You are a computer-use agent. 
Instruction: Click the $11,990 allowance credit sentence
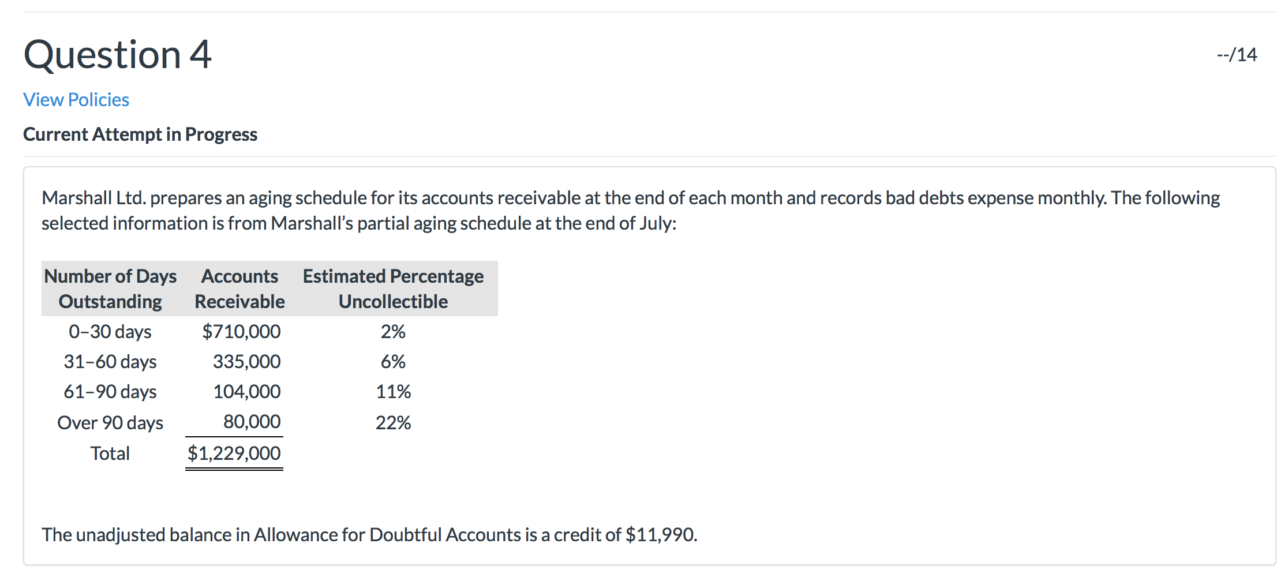[x=369, y=535]
